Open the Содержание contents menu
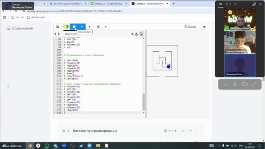Screen dimensions: 265x149 coord(19,28)
